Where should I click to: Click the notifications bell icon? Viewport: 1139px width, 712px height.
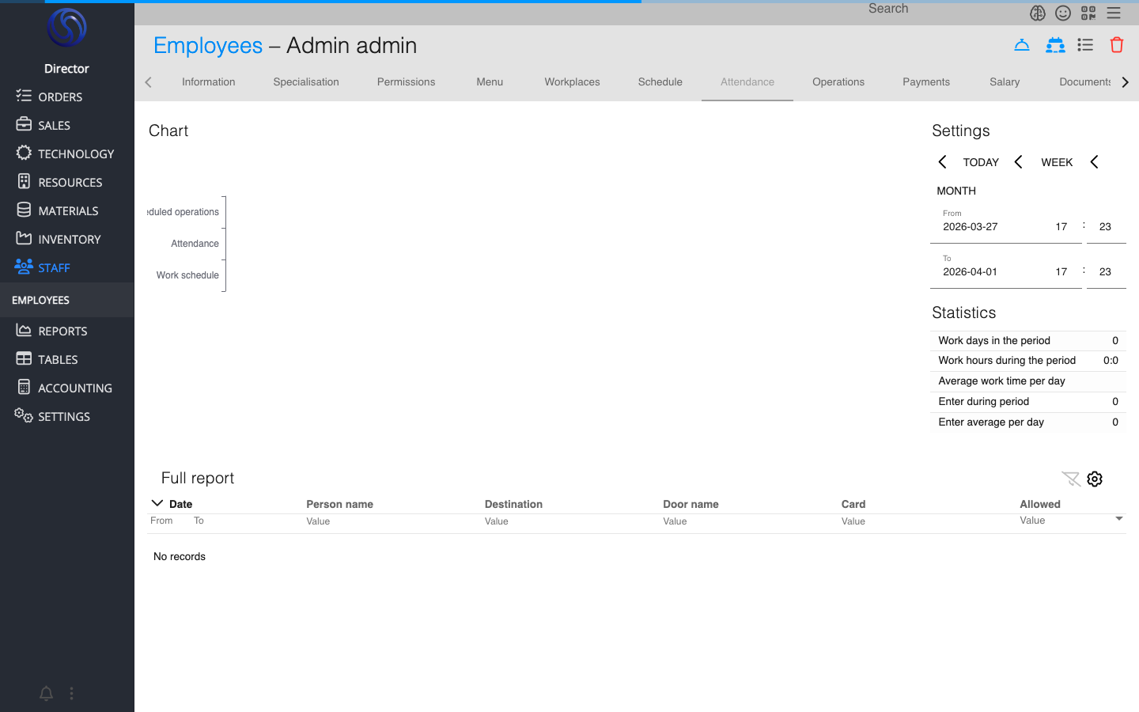pyautogui.click(x=46, y=694)
